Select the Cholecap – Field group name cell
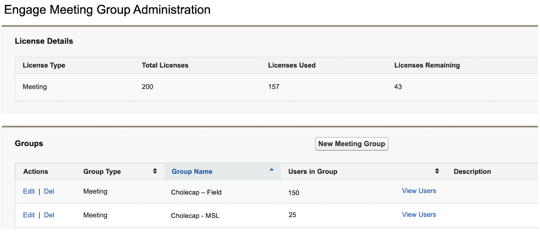The height and width of the screenshot is (235, 540). click(x=196, y=192)
